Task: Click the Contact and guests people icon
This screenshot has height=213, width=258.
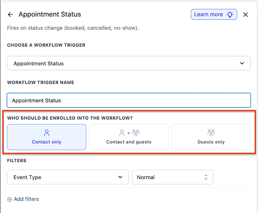Action: coord(129,133)
